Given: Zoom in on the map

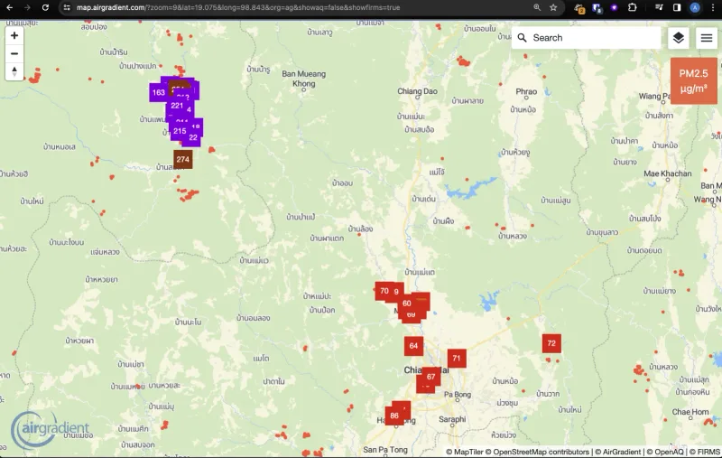Looking at the screenshot, I should point(14,35).
